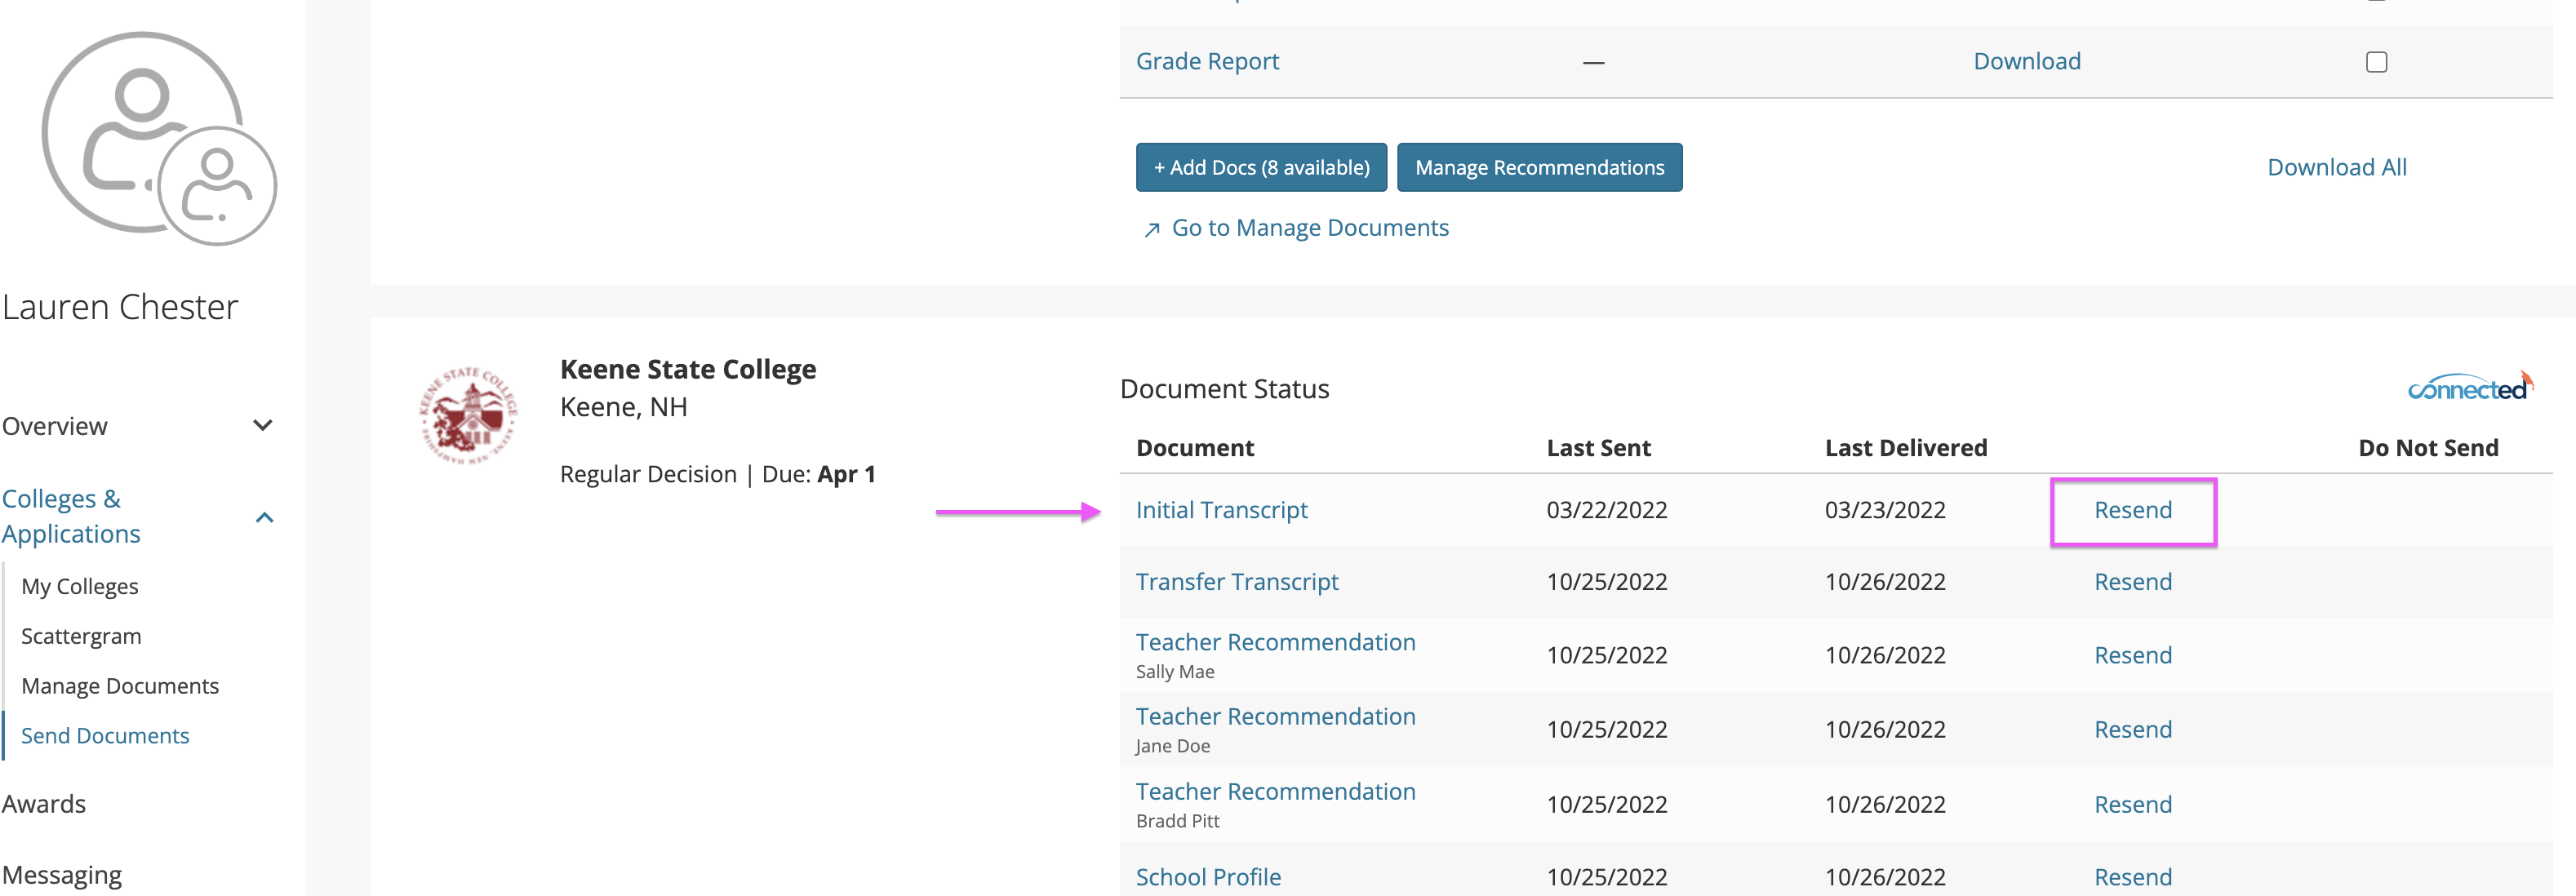The image size is (2576, 896).
Task: Click the Last Sent column header
Action: (1598, 448)
